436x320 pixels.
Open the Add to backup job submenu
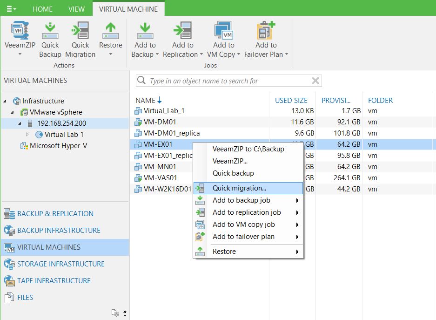point(238,200)
